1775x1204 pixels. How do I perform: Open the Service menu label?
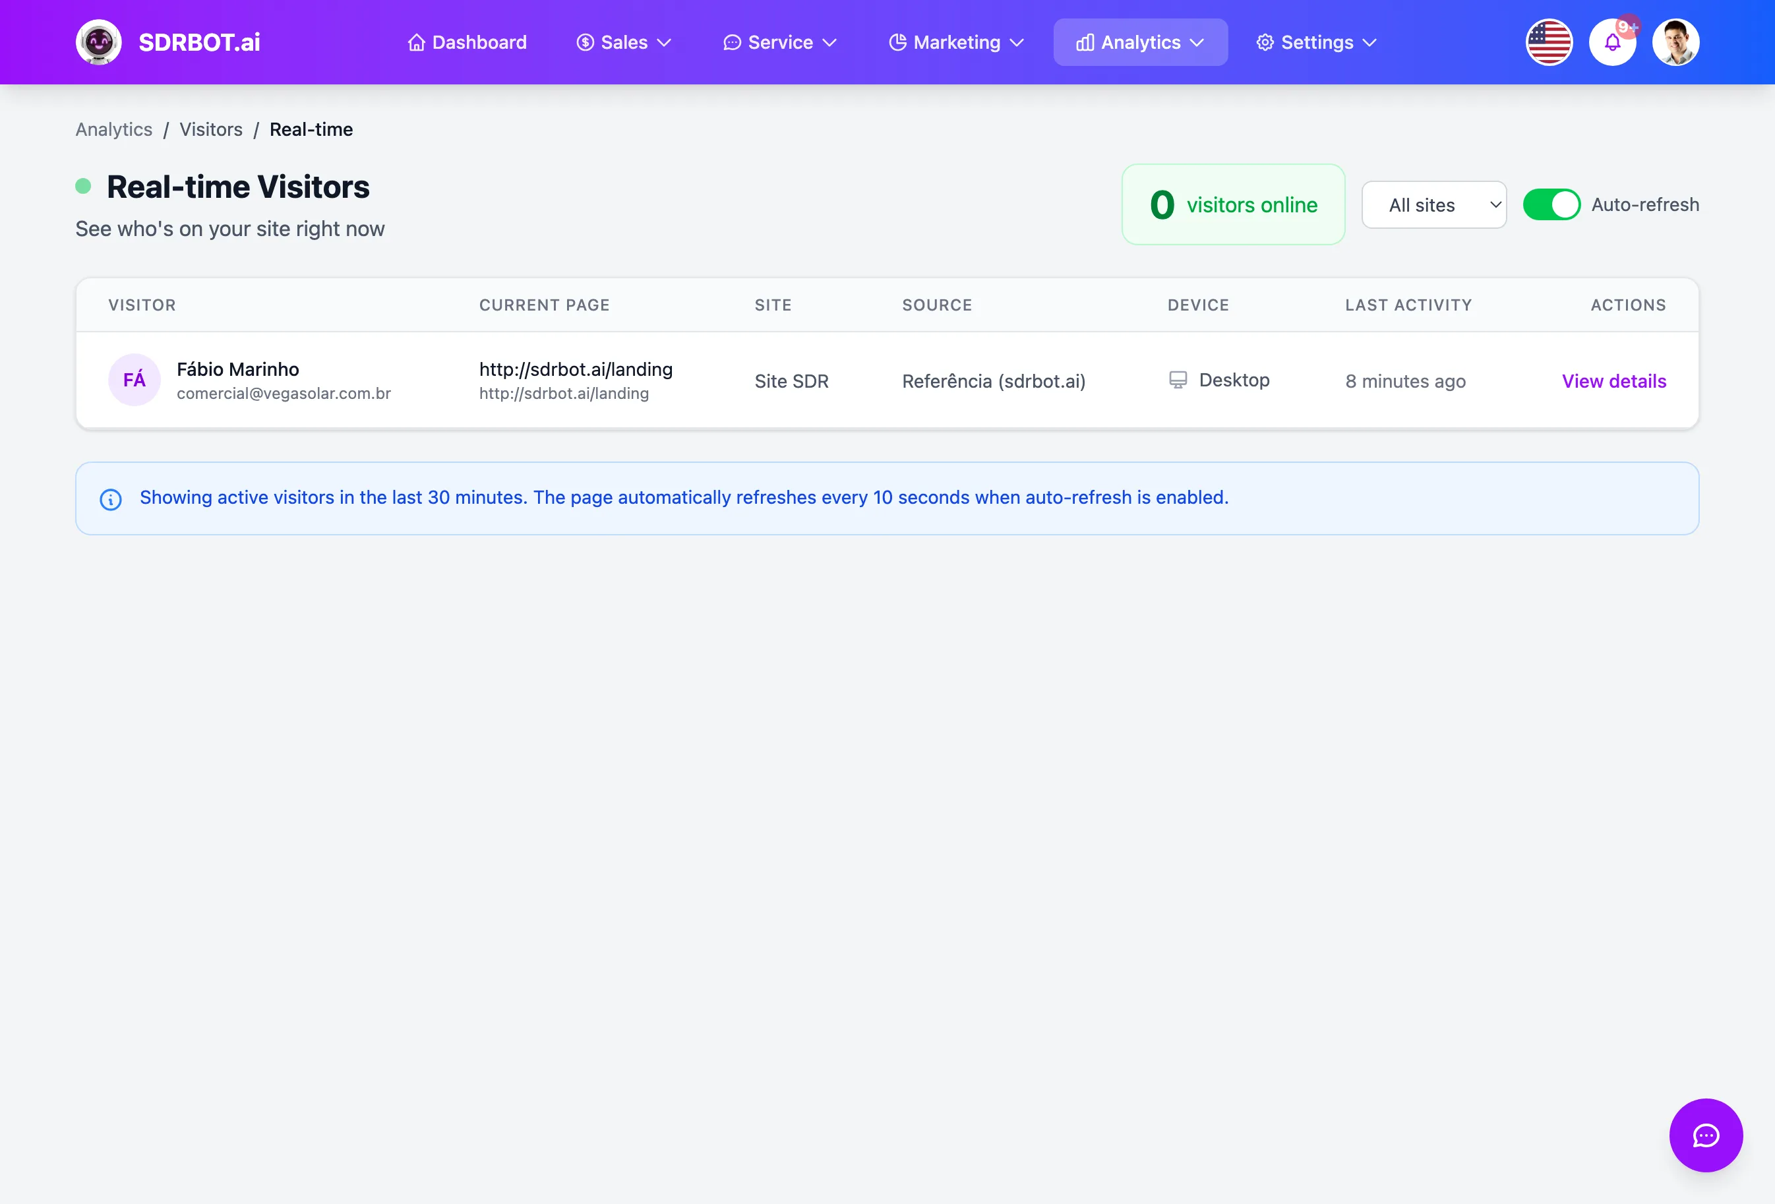point(781,43)
